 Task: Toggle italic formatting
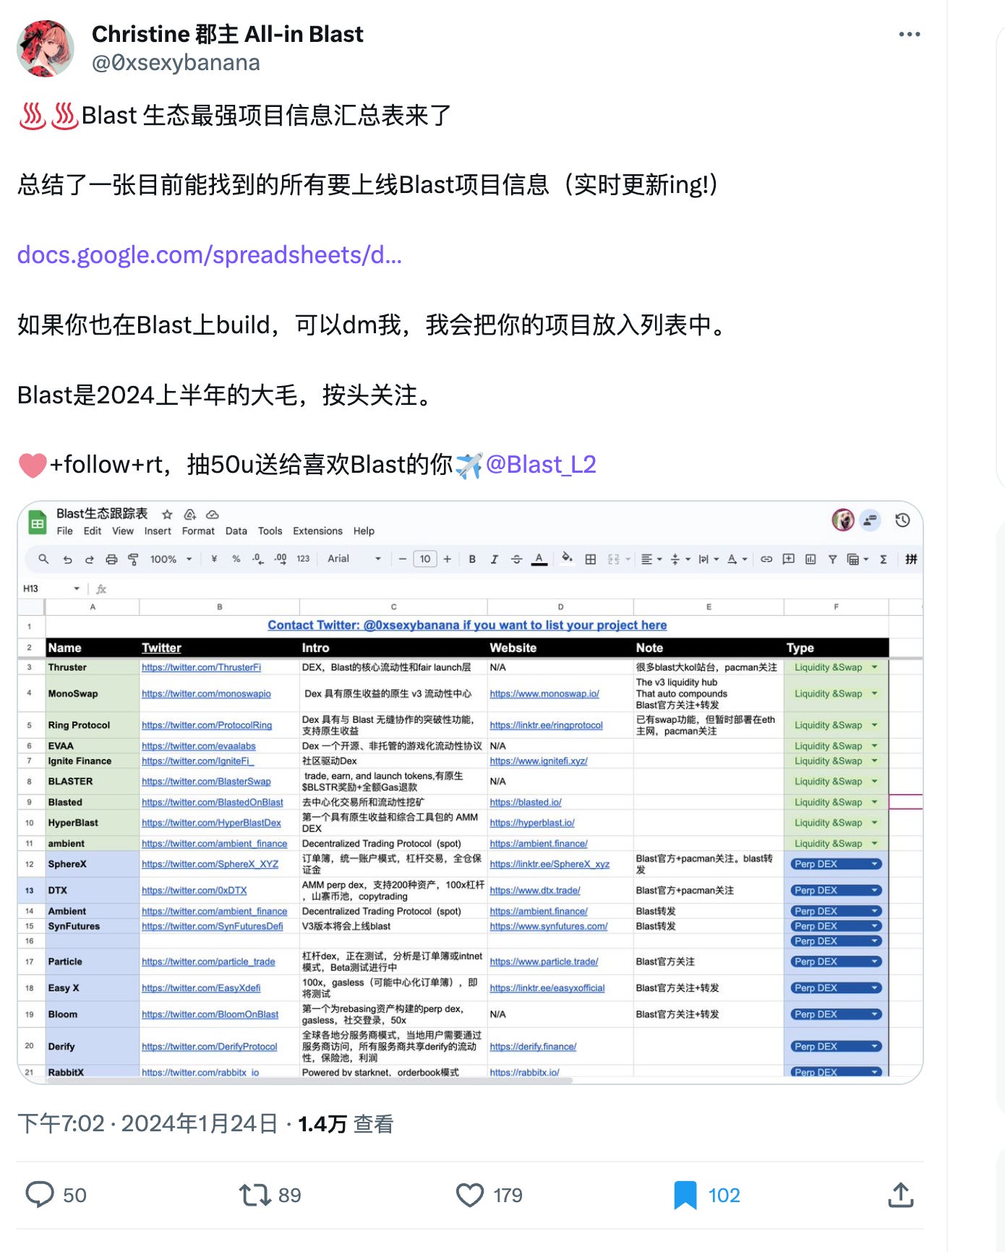[x=495, y=559]
